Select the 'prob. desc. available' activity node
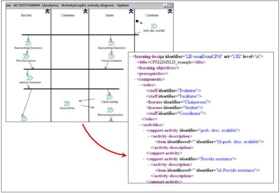Viewport: 280px width, 193px height. coord(154,26)
